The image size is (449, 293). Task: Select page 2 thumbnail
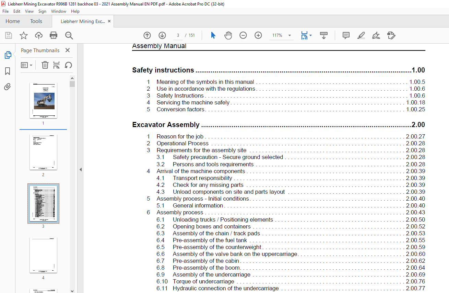pyautogui.click(x=43, y=152)
